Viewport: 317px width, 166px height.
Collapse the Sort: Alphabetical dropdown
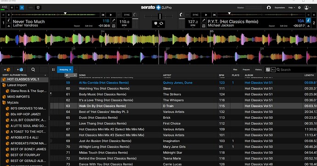coord(45,75)
